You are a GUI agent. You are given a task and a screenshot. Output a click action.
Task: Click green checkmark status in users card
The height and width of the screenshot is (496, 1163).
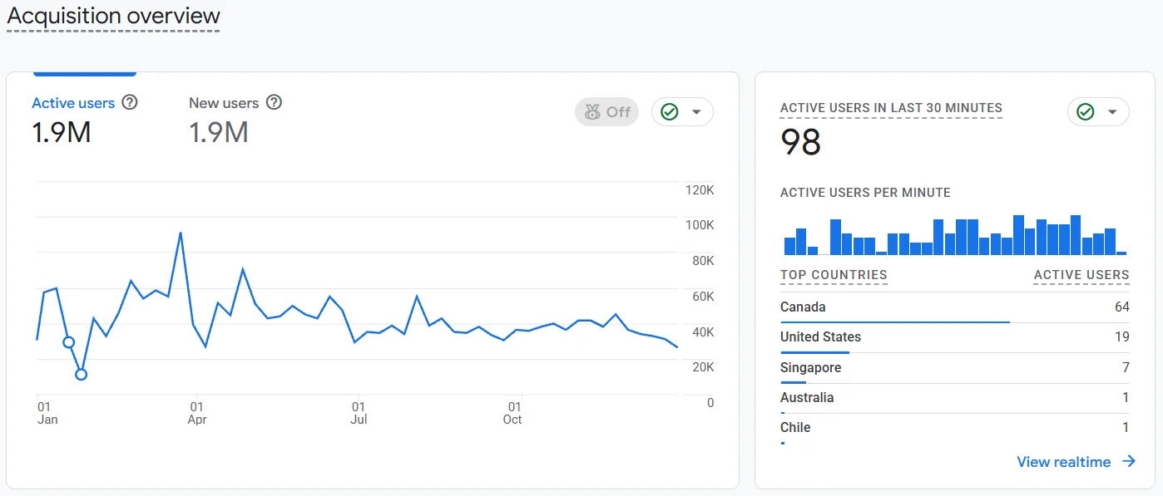pyautogui.click(x=670, y=112)
